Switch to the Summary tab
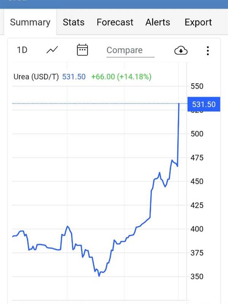 pos(30,22)
